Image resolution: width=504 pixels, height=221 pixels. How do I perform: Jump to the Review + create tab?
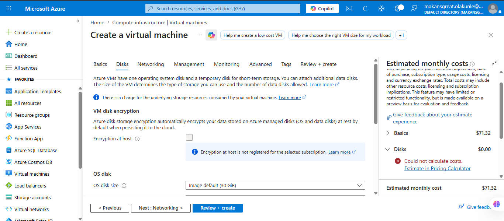318,64
